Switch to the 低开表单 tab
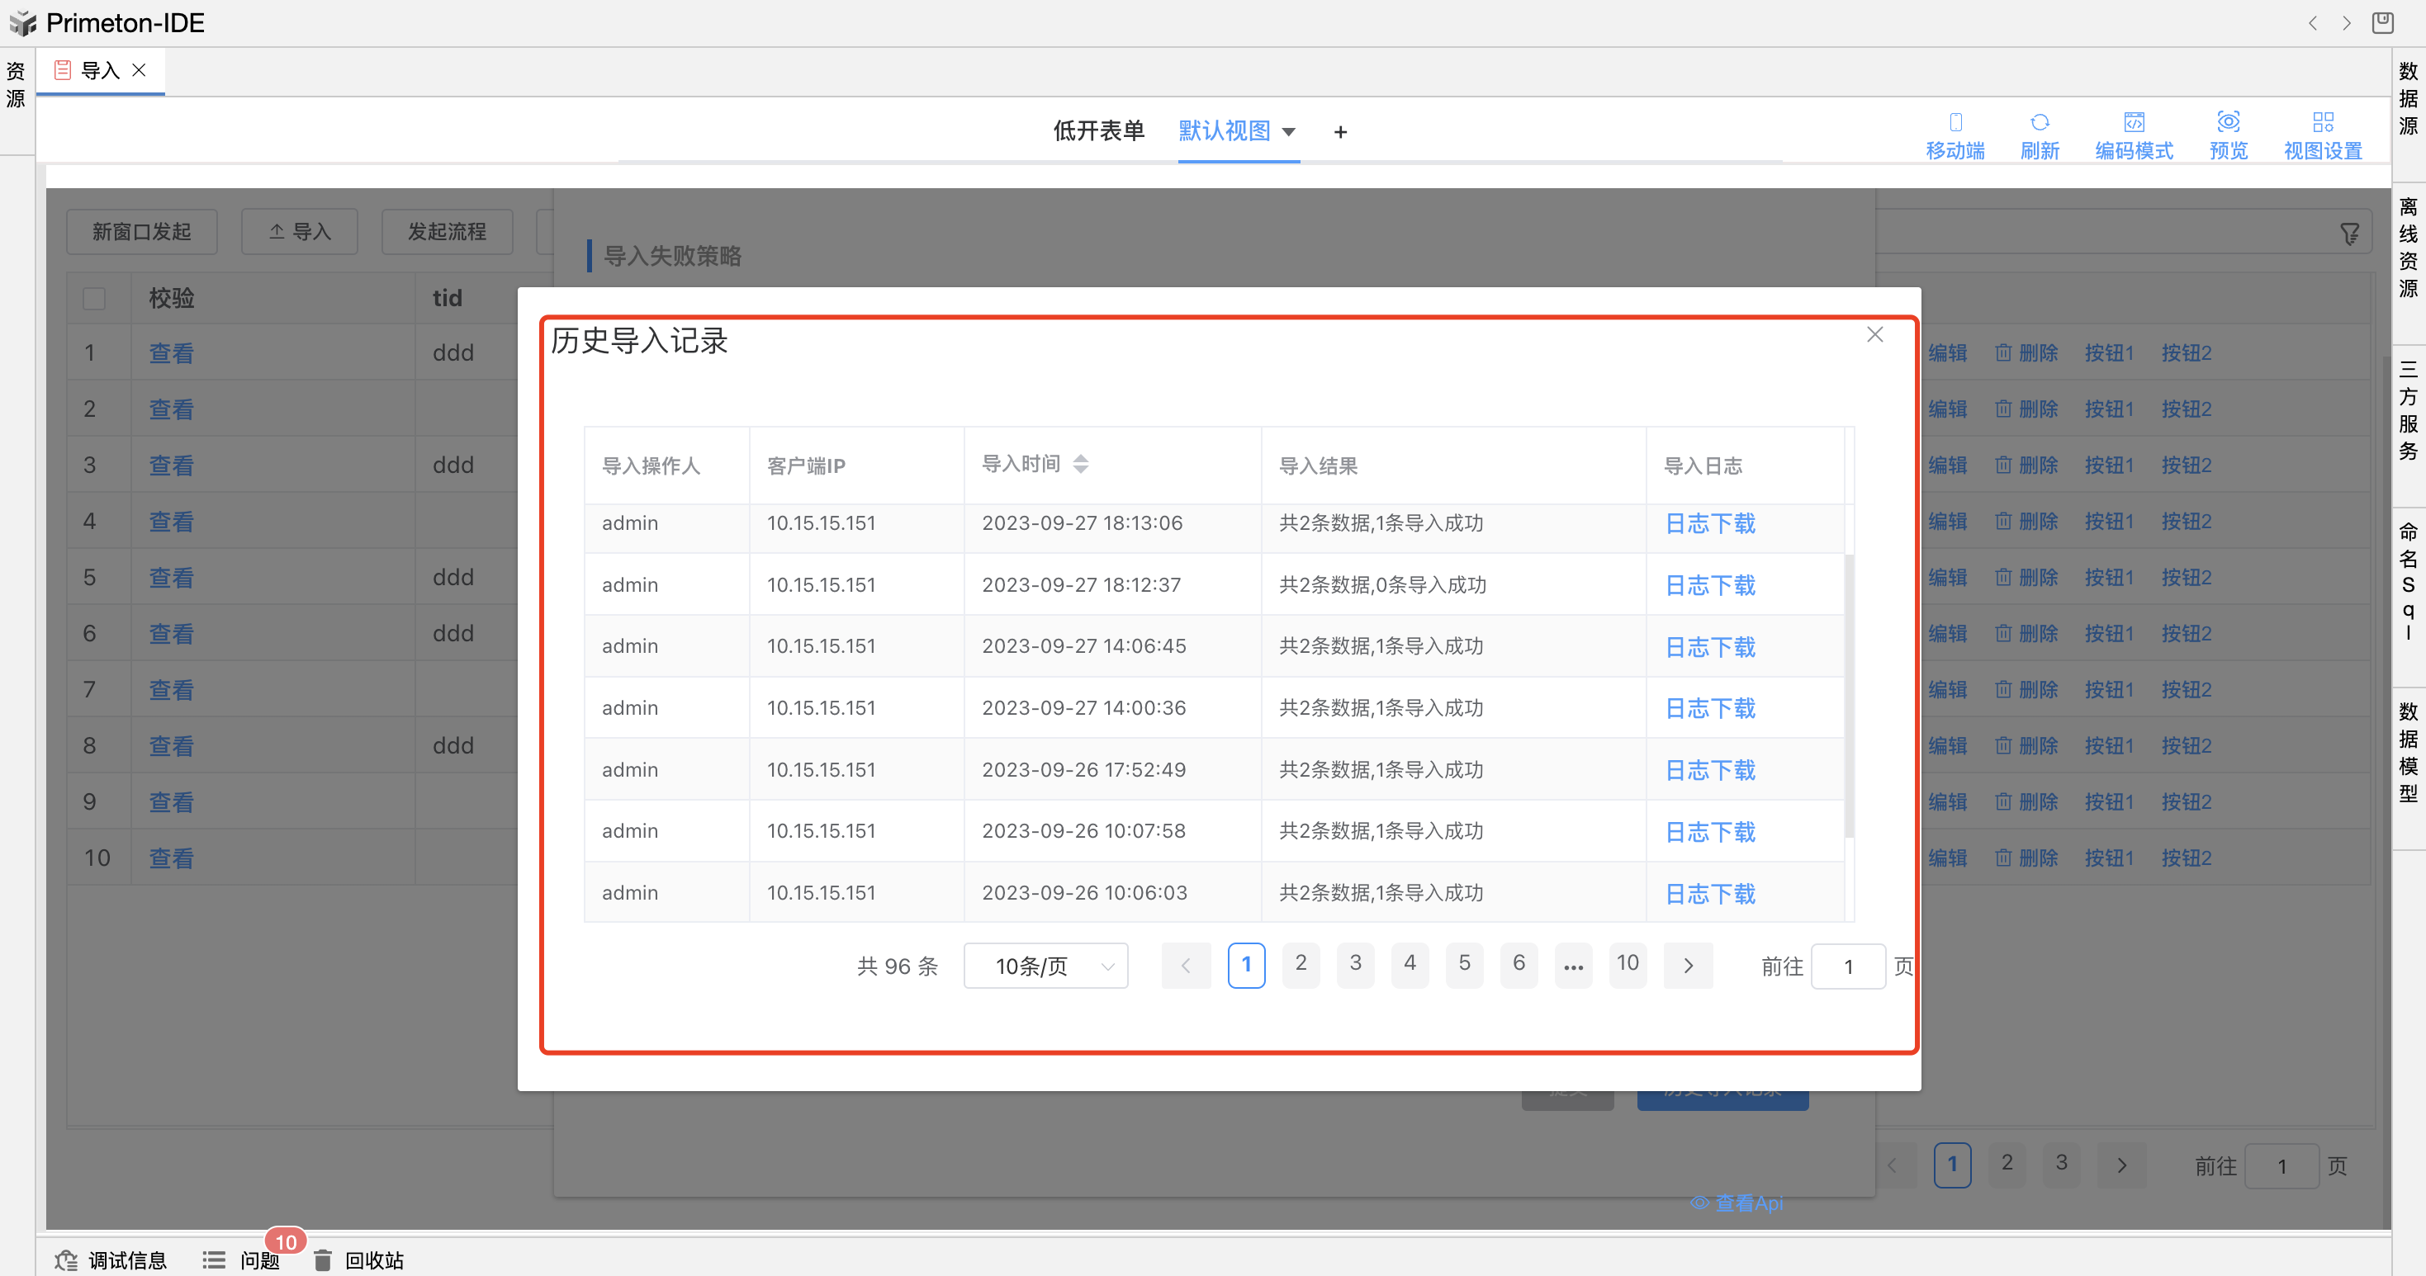 point(1098,130)
